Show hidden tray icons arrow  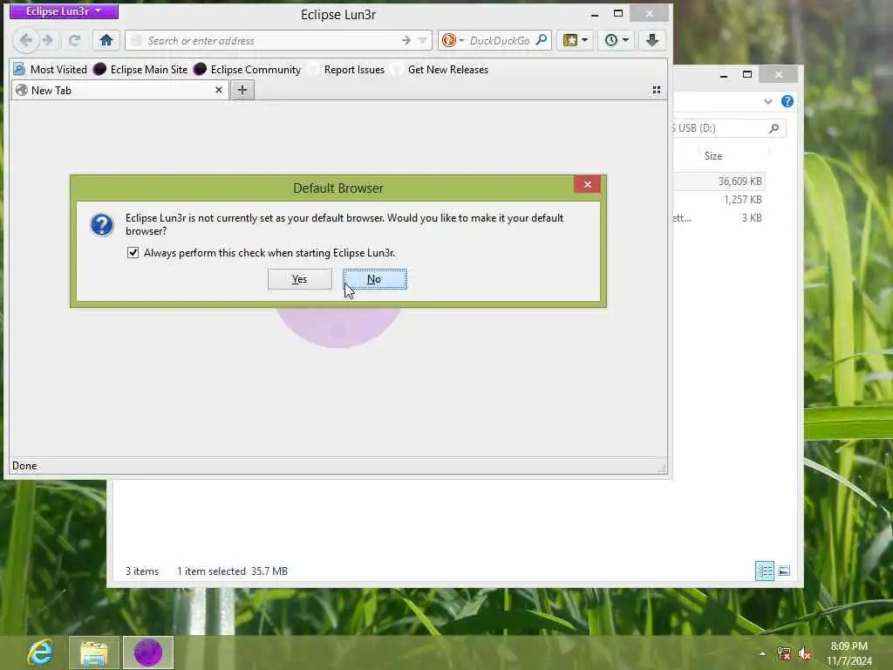pyautogui.click(x=762, y=653)
